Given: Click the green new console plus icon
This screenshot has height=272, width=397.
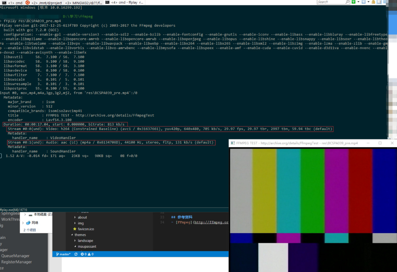Looking at the screenshot, I should pyautogui.click(x=353, y=2).
